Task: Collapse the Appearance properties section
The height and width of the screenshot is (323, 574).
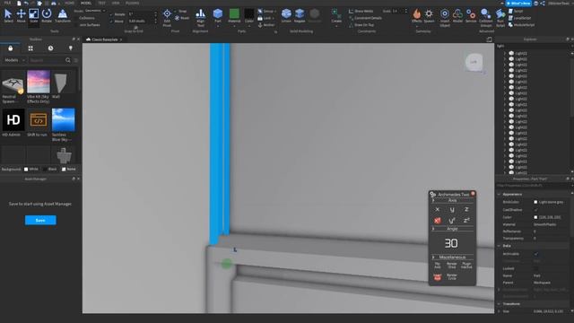Action: [499, 194]
